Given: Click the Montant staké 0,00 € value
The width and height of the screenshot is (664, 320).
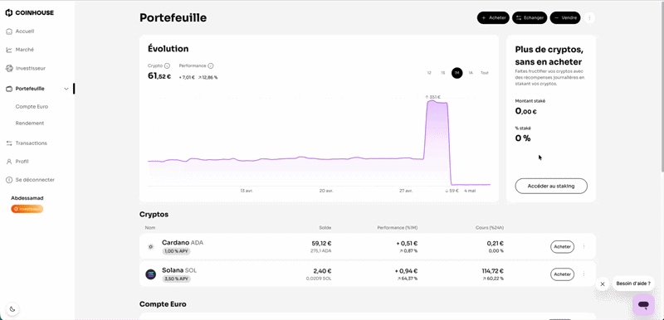Looking at the screenshot, I should 526,111.
